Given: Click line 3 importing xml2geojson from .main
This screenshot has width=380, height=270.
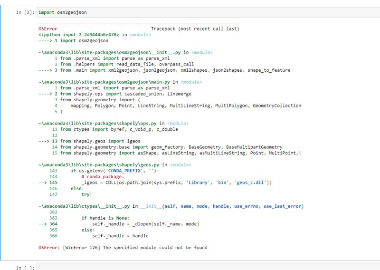Looking at the screenshot, I should tap(164, 70).
